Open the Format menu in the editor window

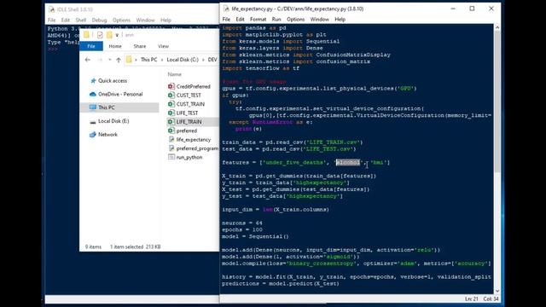pos(258,20)
